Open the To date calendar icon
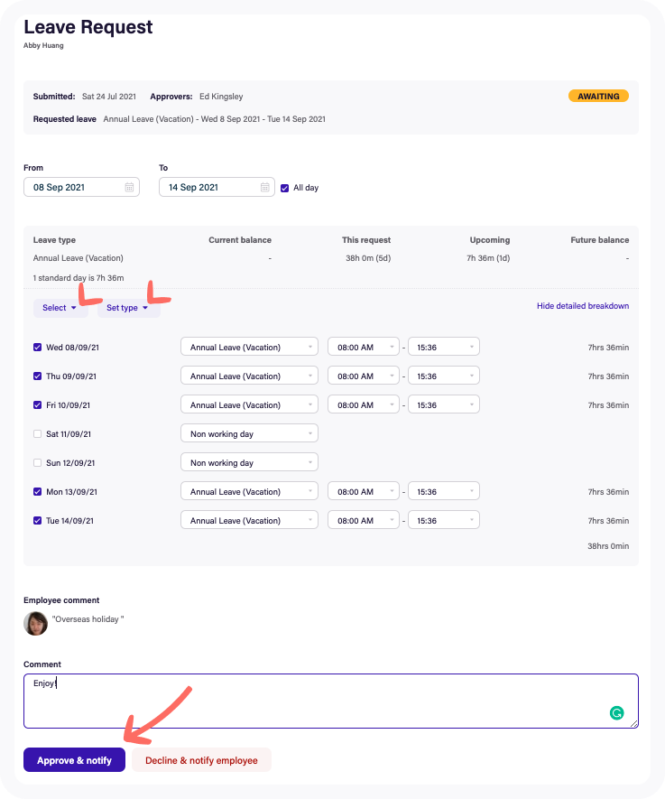 pyautogui.click(x=265, y=188)
